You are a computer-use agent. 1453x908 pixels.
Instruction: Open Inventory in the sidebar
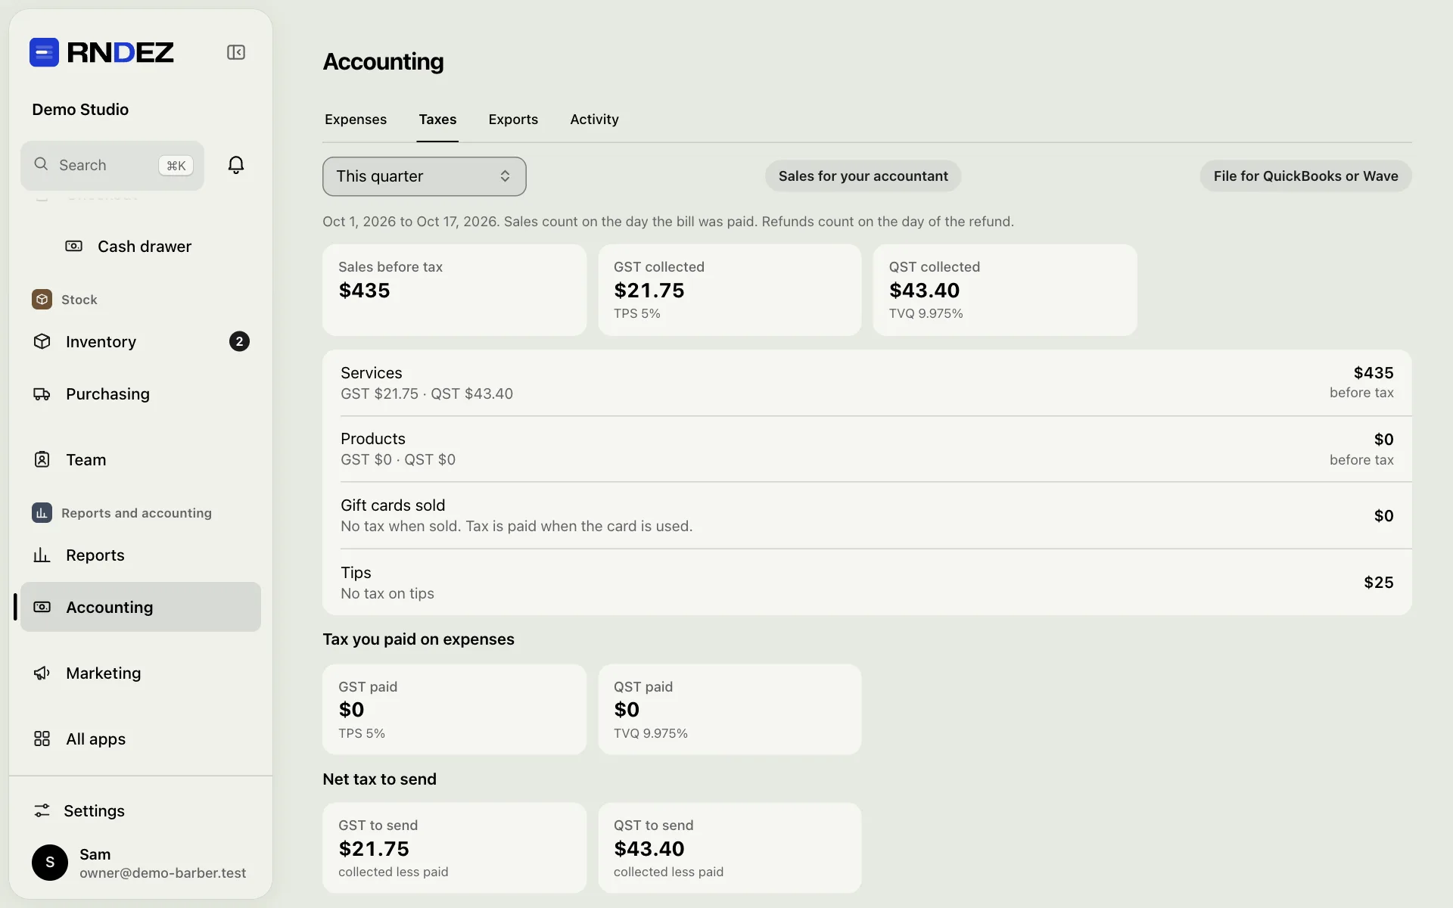point(141,341)
